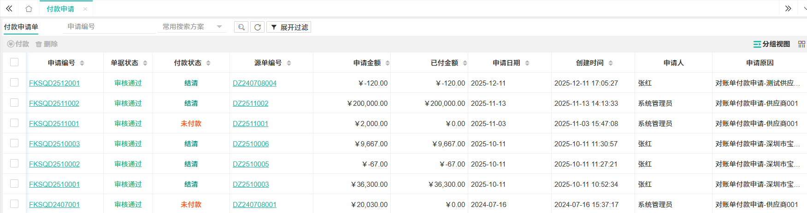The height and width of the screenshot is (213, 807).
Task: Select the 付款申请单 sub-tab
Action: tap(21, 27)
